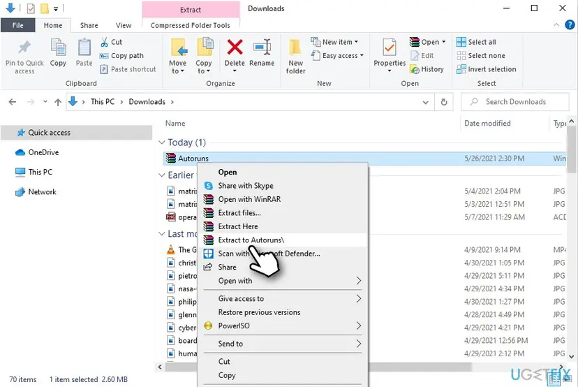
Task: Open the New item dropdown
Action: coord(356,42)
